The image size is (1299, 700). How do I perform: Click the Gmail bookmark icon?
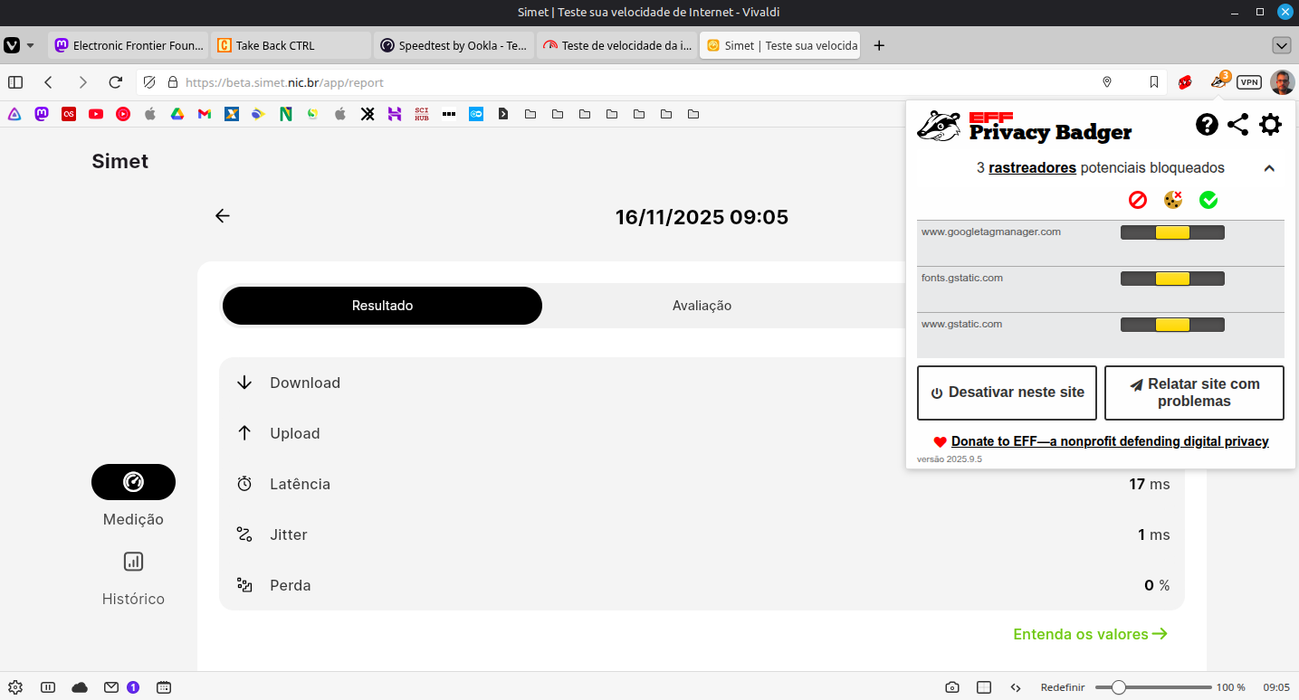[x=205, y=114]
